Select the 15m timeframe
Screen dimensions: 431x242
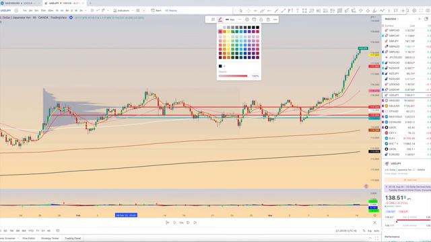point(43,11)
